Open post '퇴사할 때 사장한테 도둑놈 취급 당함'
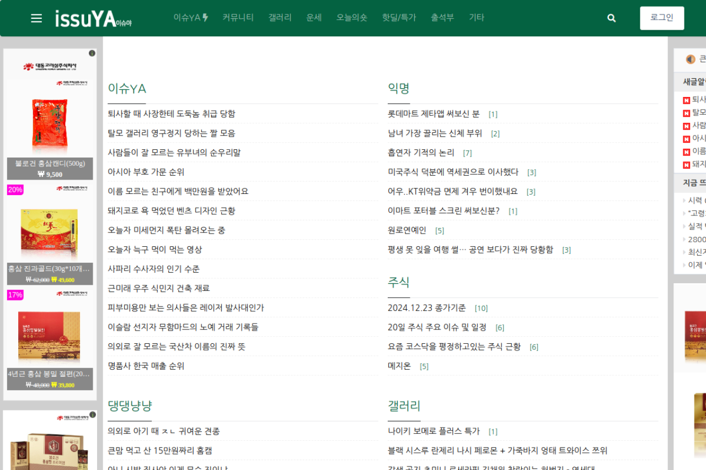This screenshot has height=470, width=706. 171,114
